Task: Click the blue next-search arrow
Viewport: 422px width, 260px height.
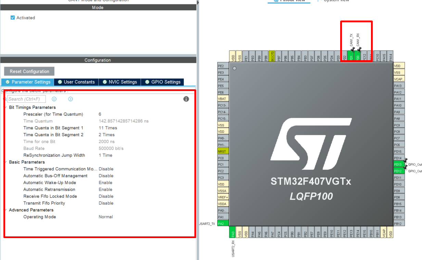Action: coord(71,99)
